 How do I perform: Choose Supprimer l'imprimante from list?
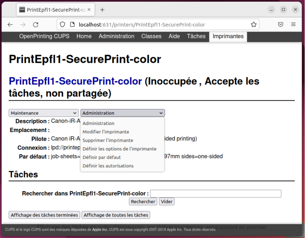pos(108,140)
